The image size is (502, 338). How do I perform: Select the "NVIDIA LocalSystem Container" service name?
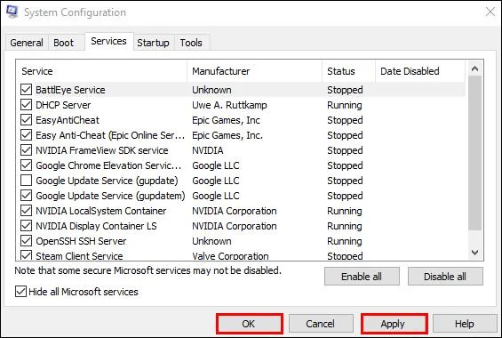101,211
